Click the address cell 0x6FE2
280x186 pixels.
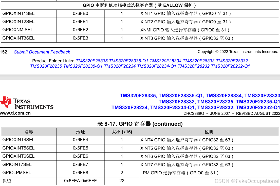[x=80, y=30]
